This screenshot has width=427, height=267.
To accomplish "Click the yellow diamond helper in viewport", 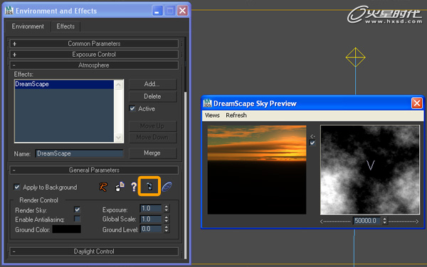I will (355, 57).
